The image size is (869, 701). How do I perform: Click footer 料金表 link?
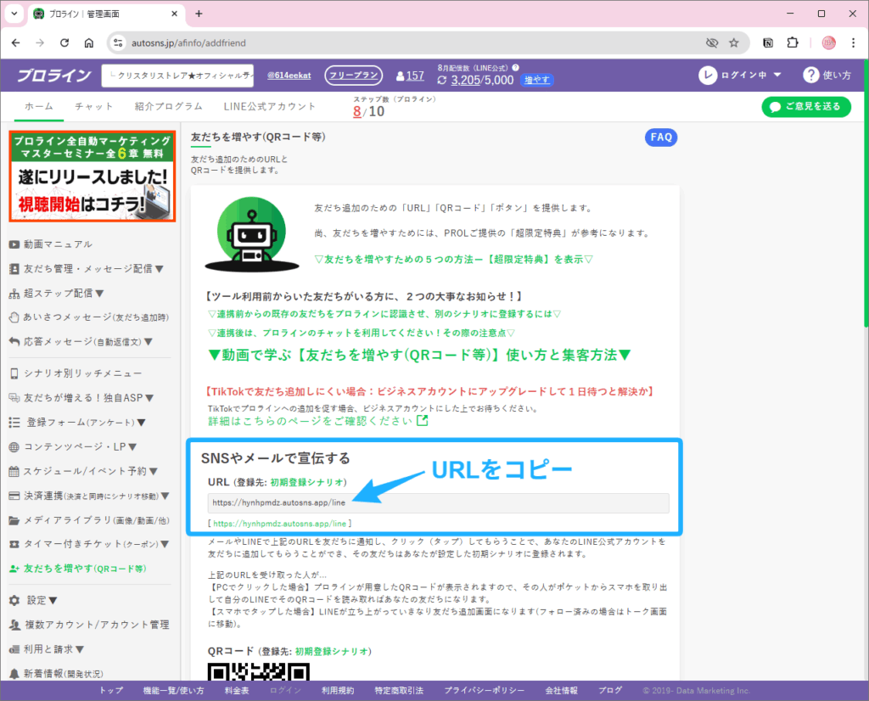(237, 691)
